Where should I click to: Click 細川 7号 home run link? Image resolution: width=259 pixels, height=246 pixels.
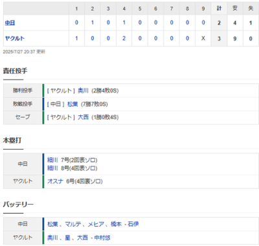point(52,160)
